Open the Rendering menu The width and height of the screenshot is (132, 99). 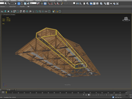click(38, 1)
